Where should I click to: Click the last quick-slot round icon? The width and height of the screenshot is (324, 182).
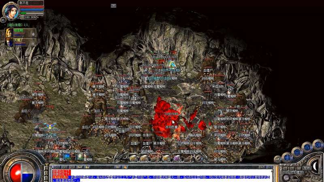point(198,158)
